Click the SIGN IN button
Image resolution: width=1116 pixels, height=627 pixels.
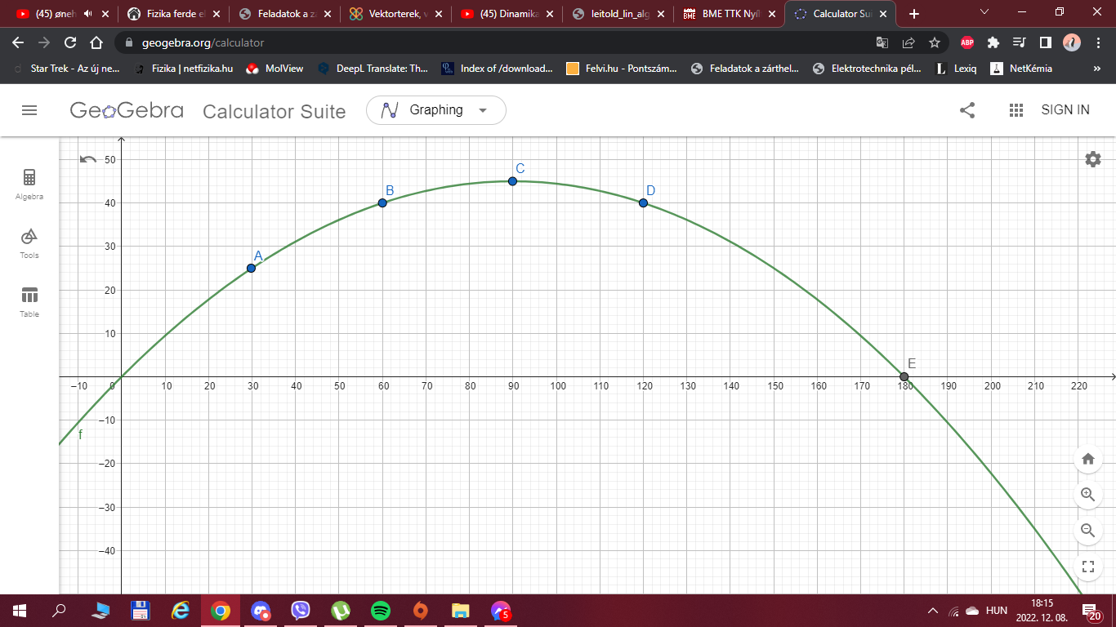click(x=1065, y=110)
